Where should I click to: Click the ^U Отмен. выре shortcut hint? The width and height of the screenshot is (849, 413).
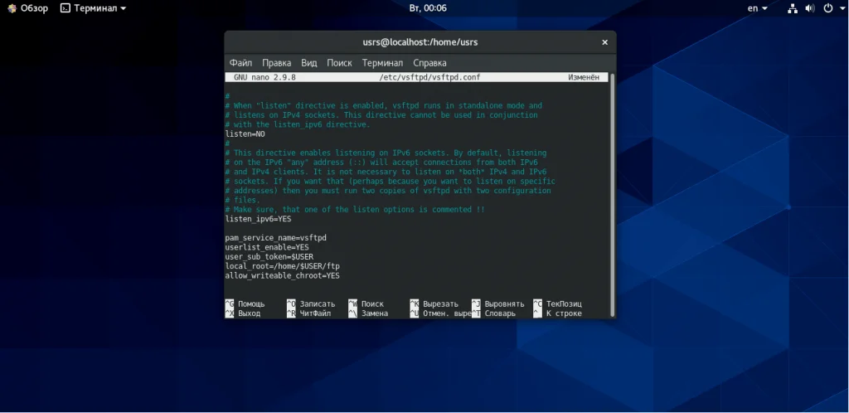click(x=440, y=313)
